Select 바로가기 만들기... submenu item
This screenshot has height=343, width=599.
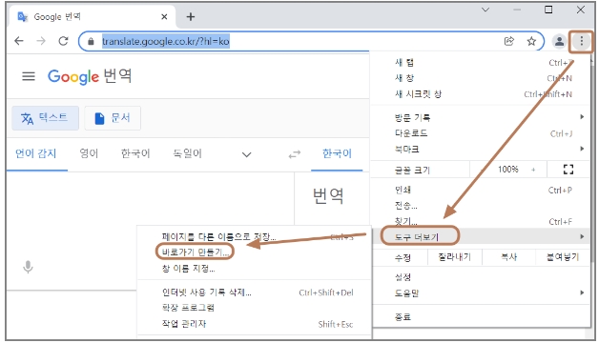click(x=254, y=252)
